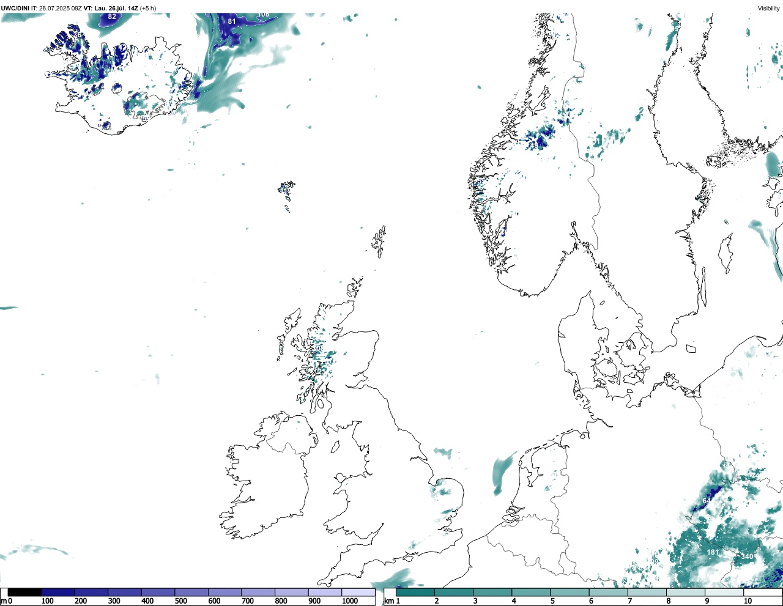This screenshot has width=783, height=606.
Task: Click the 1–2 km dark teal swatch
Action: (415, 592)
